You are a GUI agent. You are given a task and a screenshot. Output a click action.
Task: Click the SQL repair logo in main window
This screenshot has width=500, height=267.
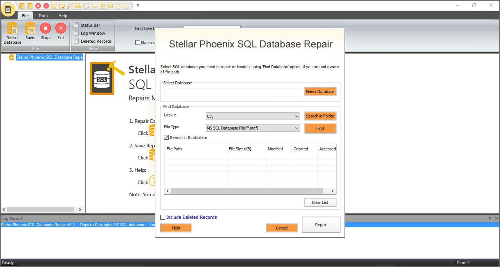(107, 78)
